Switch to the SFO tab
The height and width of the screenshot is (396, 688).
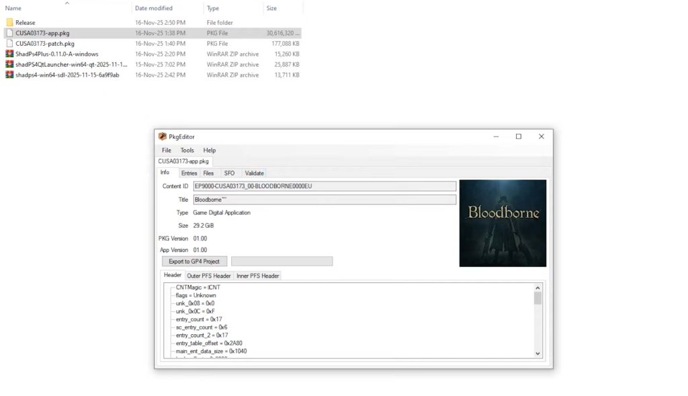click(229, 173)
